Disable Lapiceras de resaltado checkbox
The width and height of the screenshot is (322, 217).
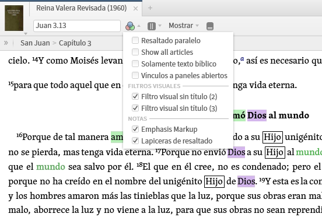(x=135, y=141)
